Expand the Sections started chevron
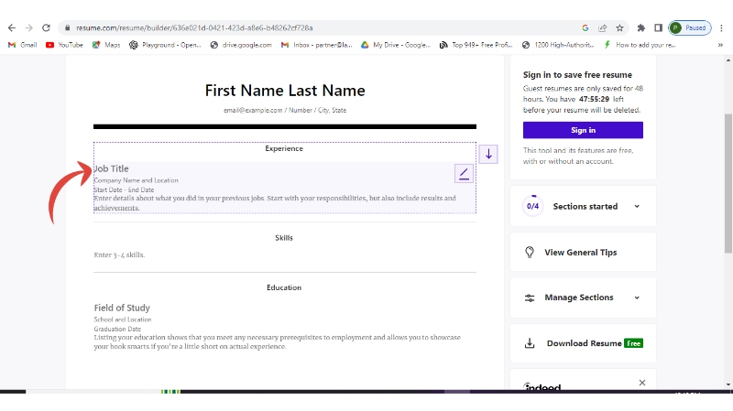This screenshot has width=733, height=411. tap(637, 207)
